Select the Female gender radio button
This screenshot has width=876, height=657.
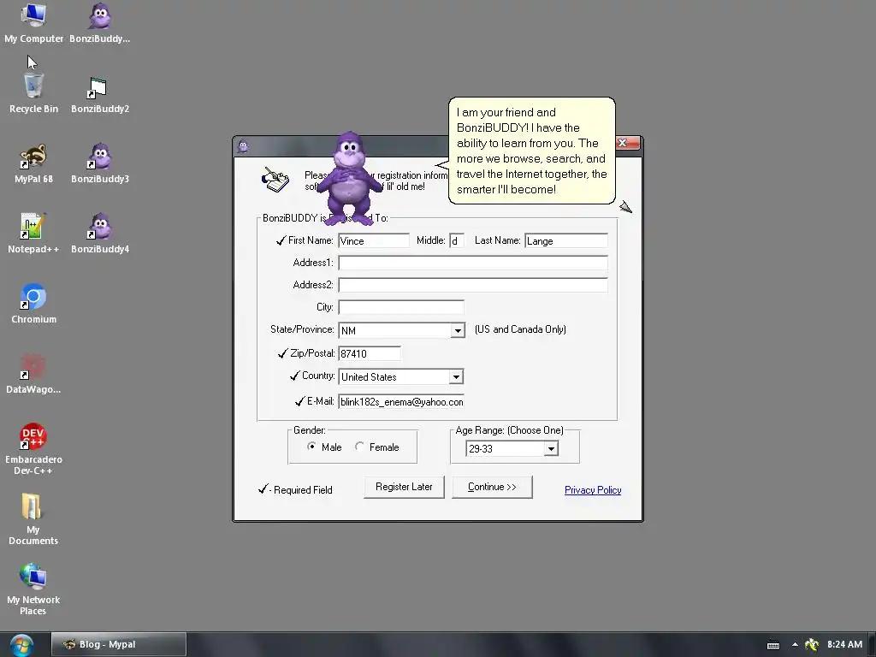point(359,447)
